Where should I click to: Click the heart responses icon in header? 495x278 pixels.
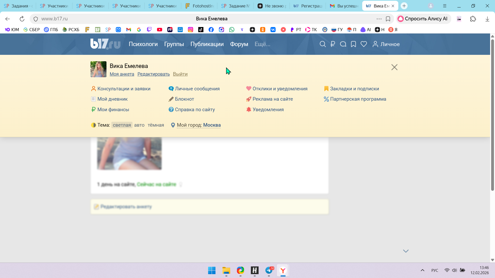(364, 44)
